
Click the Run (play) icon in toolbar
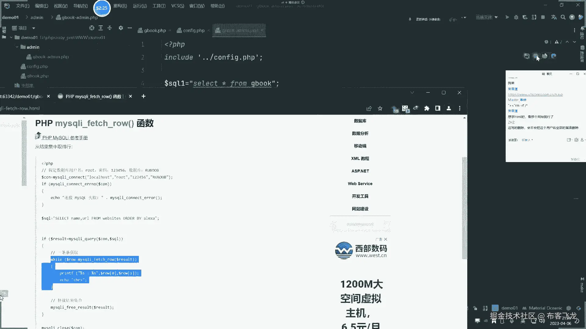click(x=507, y=17)
